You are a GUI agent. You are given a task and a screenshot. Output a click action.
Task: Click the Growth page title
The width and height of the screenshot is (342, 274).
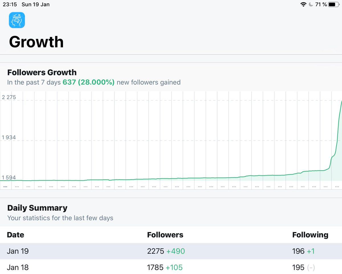point(36,42)
